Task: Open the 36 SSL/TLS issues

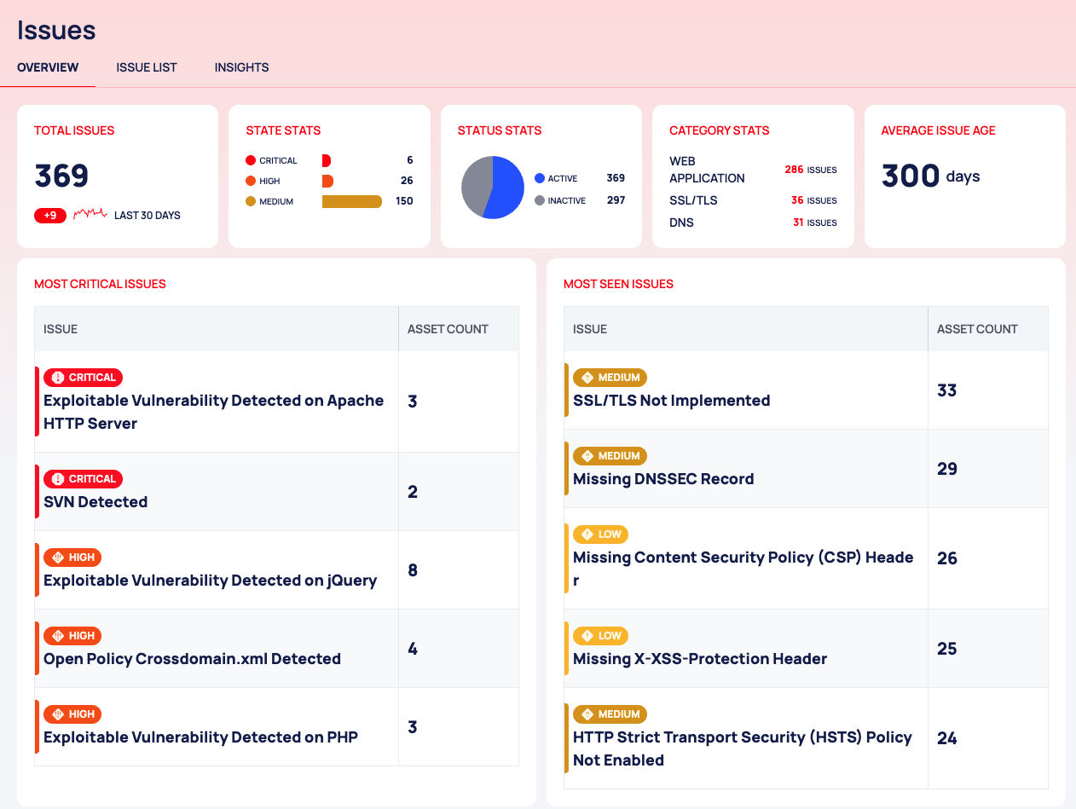Action: (x=813, y=200)
